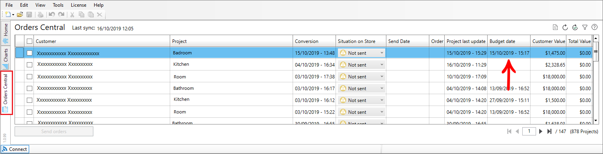
Task: Toggle the select-all checkbox in header
Action: (x=30, y=41)
